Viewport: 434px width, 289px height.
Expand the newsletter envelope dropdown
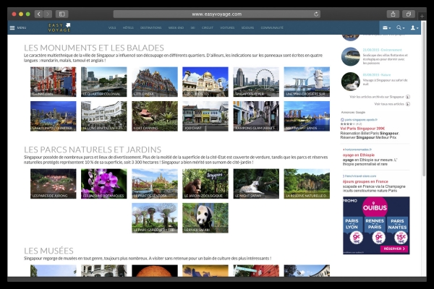click(387, 27)
